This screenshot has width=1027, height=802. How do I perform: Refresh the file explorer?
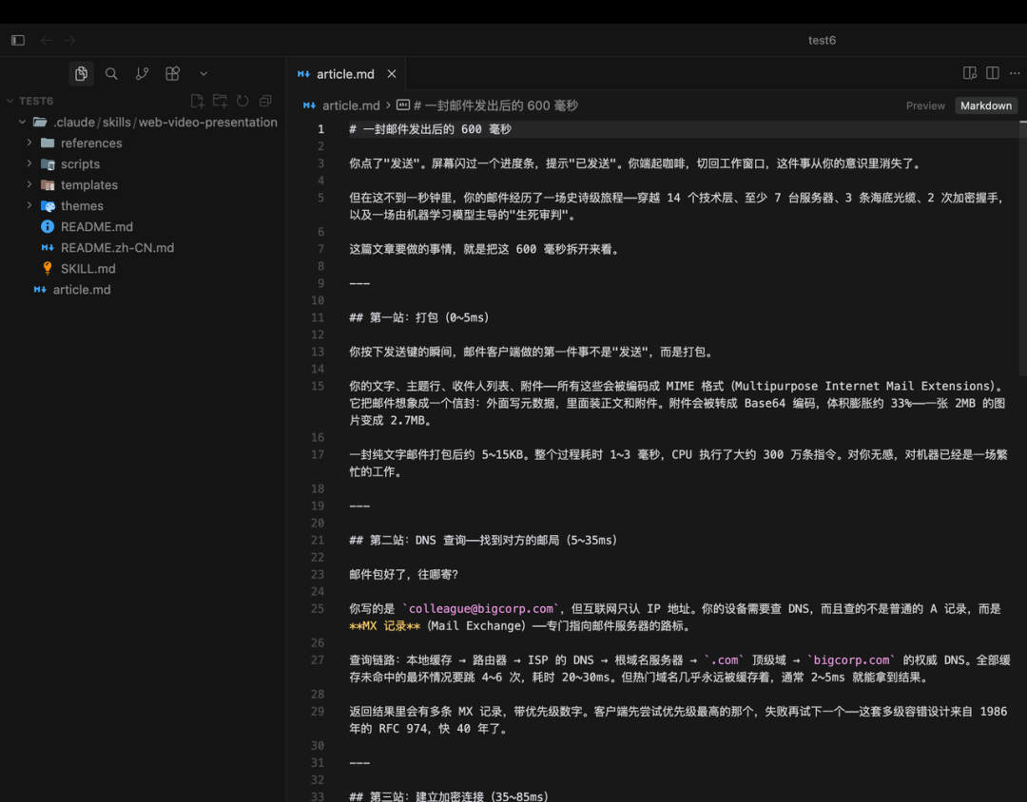click(x=243, y=101)
